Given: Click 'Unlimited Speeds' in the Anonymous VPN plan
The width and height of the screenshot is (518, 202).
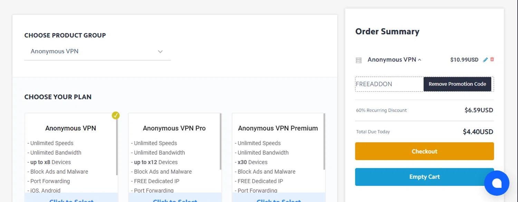Looking at the screenshot, I should [x=52, y=143].
